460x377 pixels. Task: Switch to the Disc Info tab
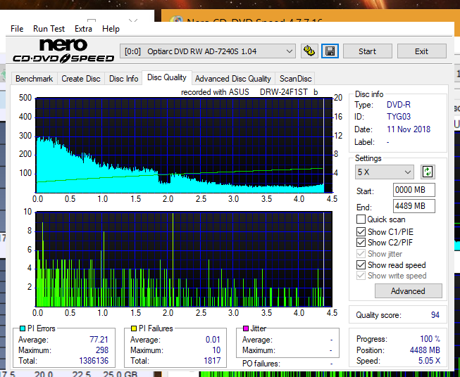[123, 79]
